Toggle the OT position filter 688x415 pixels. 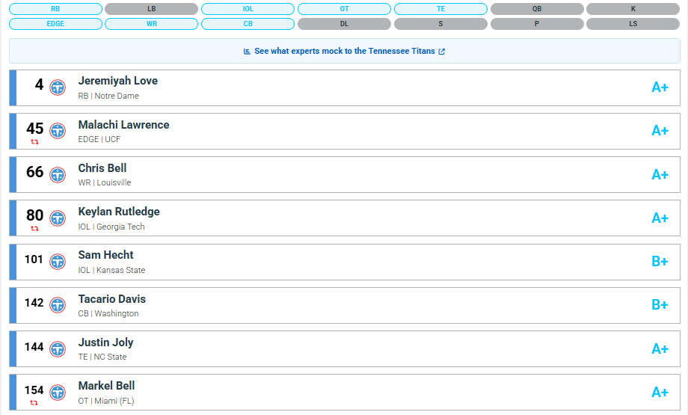[x=345, y=9]
